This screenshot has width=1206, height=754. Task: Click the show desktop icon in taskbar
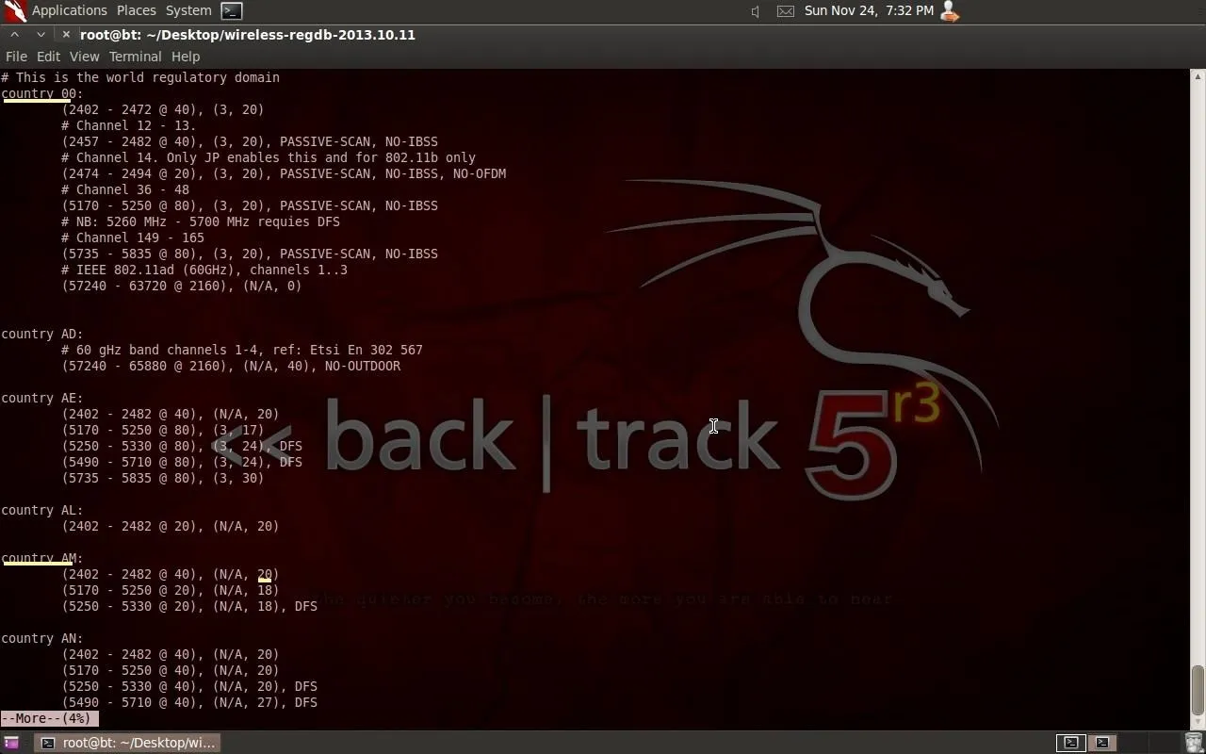coord(11,743)
